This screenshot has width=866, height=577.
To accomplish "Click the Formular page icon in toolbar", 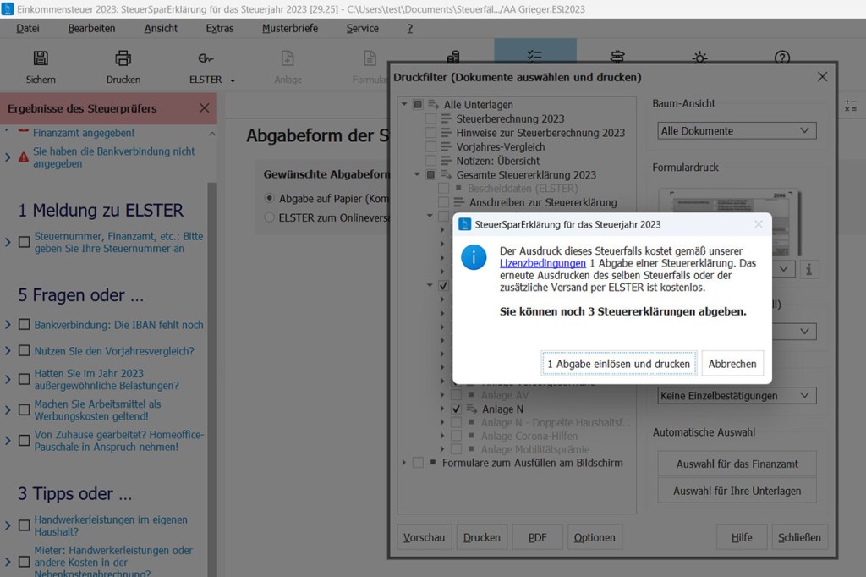I will point(370,58).
